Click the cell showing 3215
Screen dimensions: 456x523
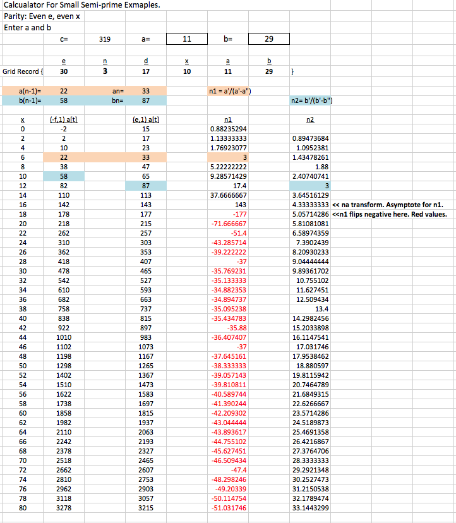(146, 508)
